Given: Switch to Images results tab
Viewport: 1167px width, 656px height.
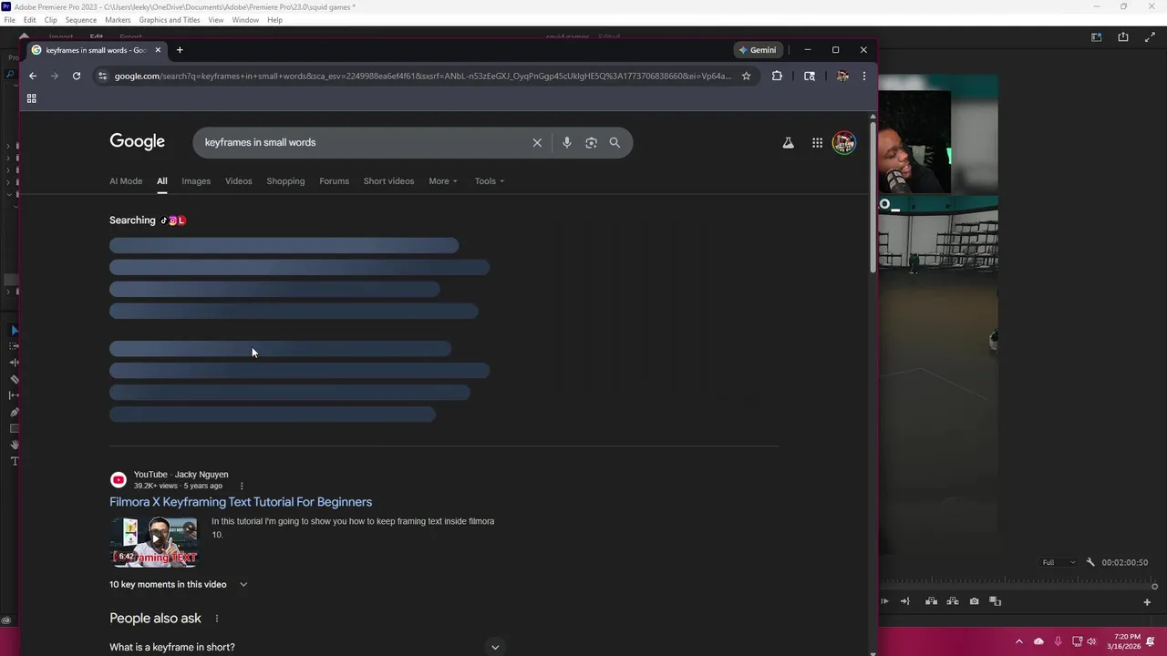Looking at the screenshot, I should (196, 180).
